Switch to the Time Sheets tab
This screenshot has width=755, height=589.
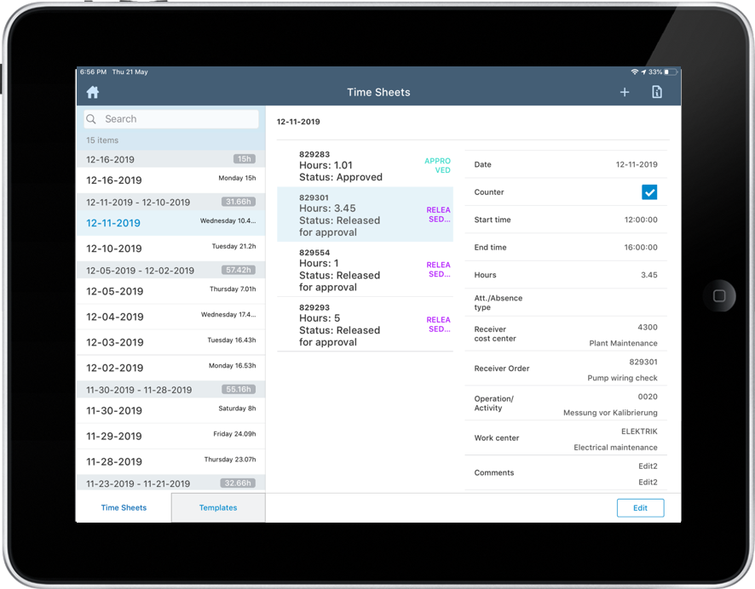124,507
